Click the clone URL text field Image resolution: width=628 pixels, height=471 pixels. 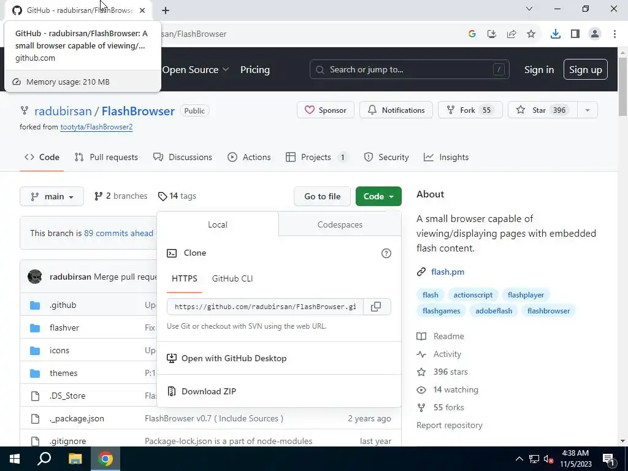point(265,307)
